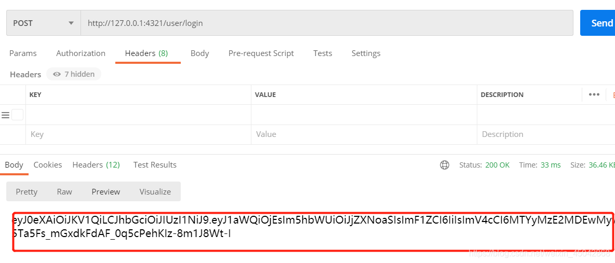Click the Key placeholder input cell
The image size is (615, 263).
(x=138, y=134)
